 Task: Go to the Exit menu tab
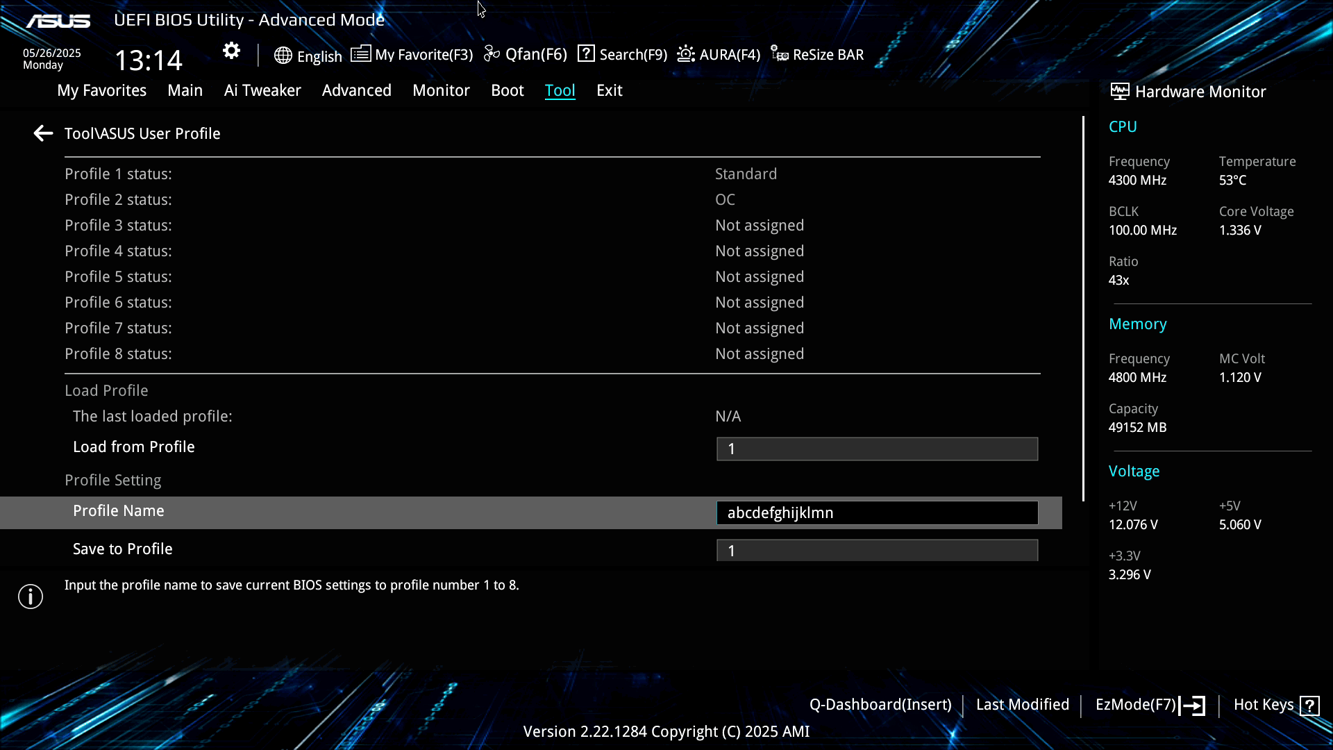[609, 90]
